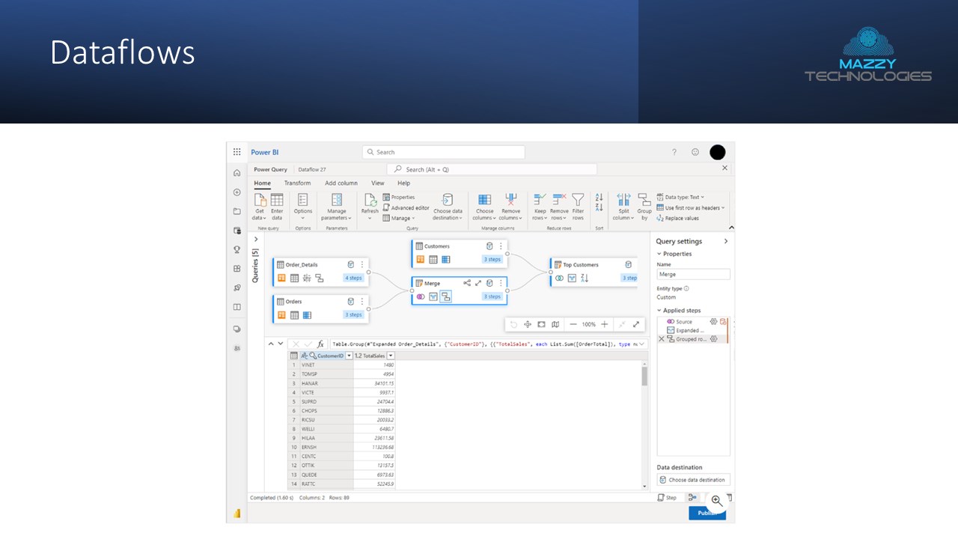Screen dimensions: 958x539
Task: Click the fit to view diagram icon
Action: coord(541,324)
